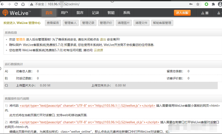
Task: Click the 对话记录数 label
Action: click(x=24, y=78)
